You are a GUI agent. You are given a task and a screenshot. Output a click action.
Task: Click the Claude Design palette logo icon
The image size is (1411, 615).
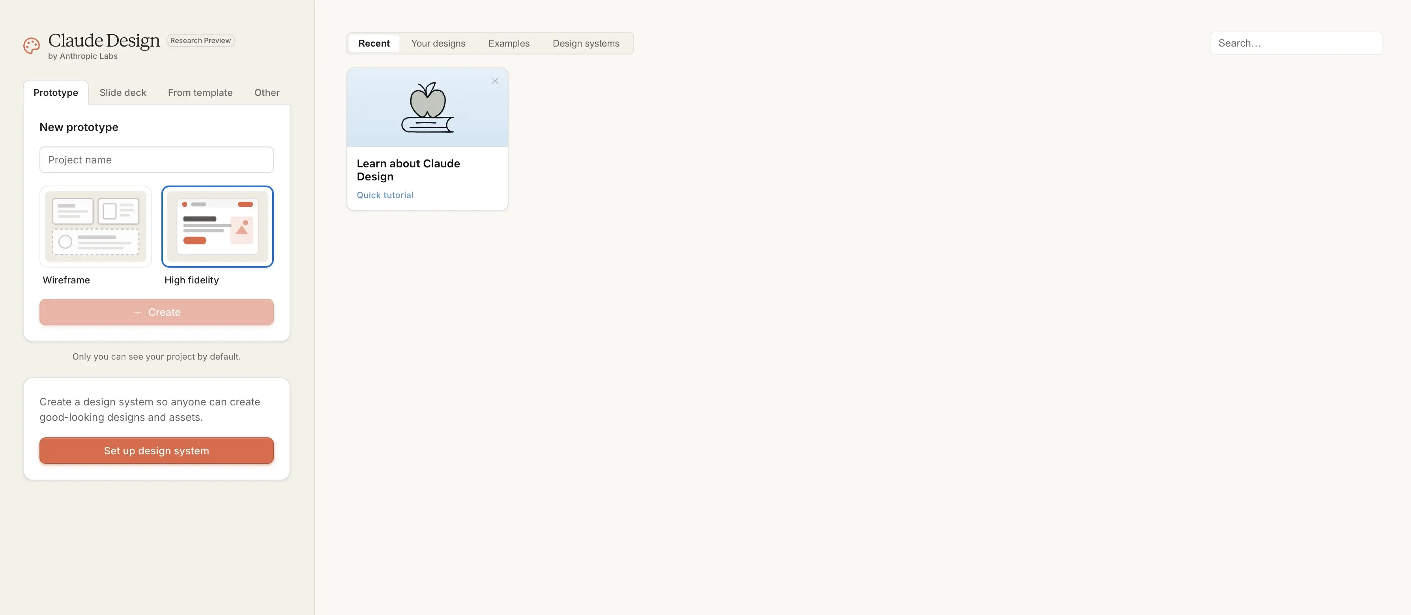click(x=32, y=45)
